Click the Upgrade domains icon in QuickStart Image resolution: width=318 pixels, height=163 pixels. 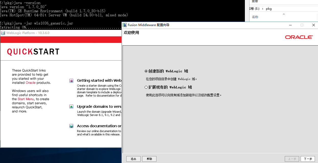pyautogui.click(x=72, y=107)
